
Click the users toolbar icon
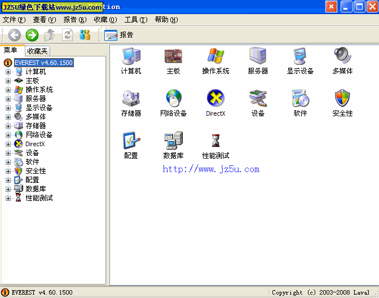(85, 35)
